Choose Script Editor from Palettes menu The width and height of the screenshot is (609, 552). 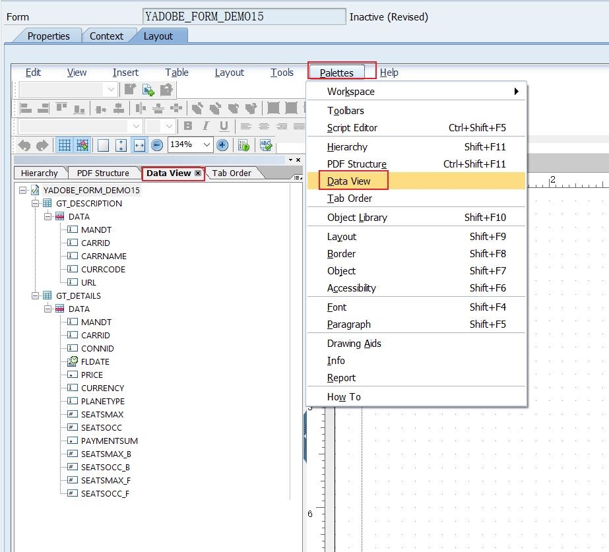tap(416, 128)
